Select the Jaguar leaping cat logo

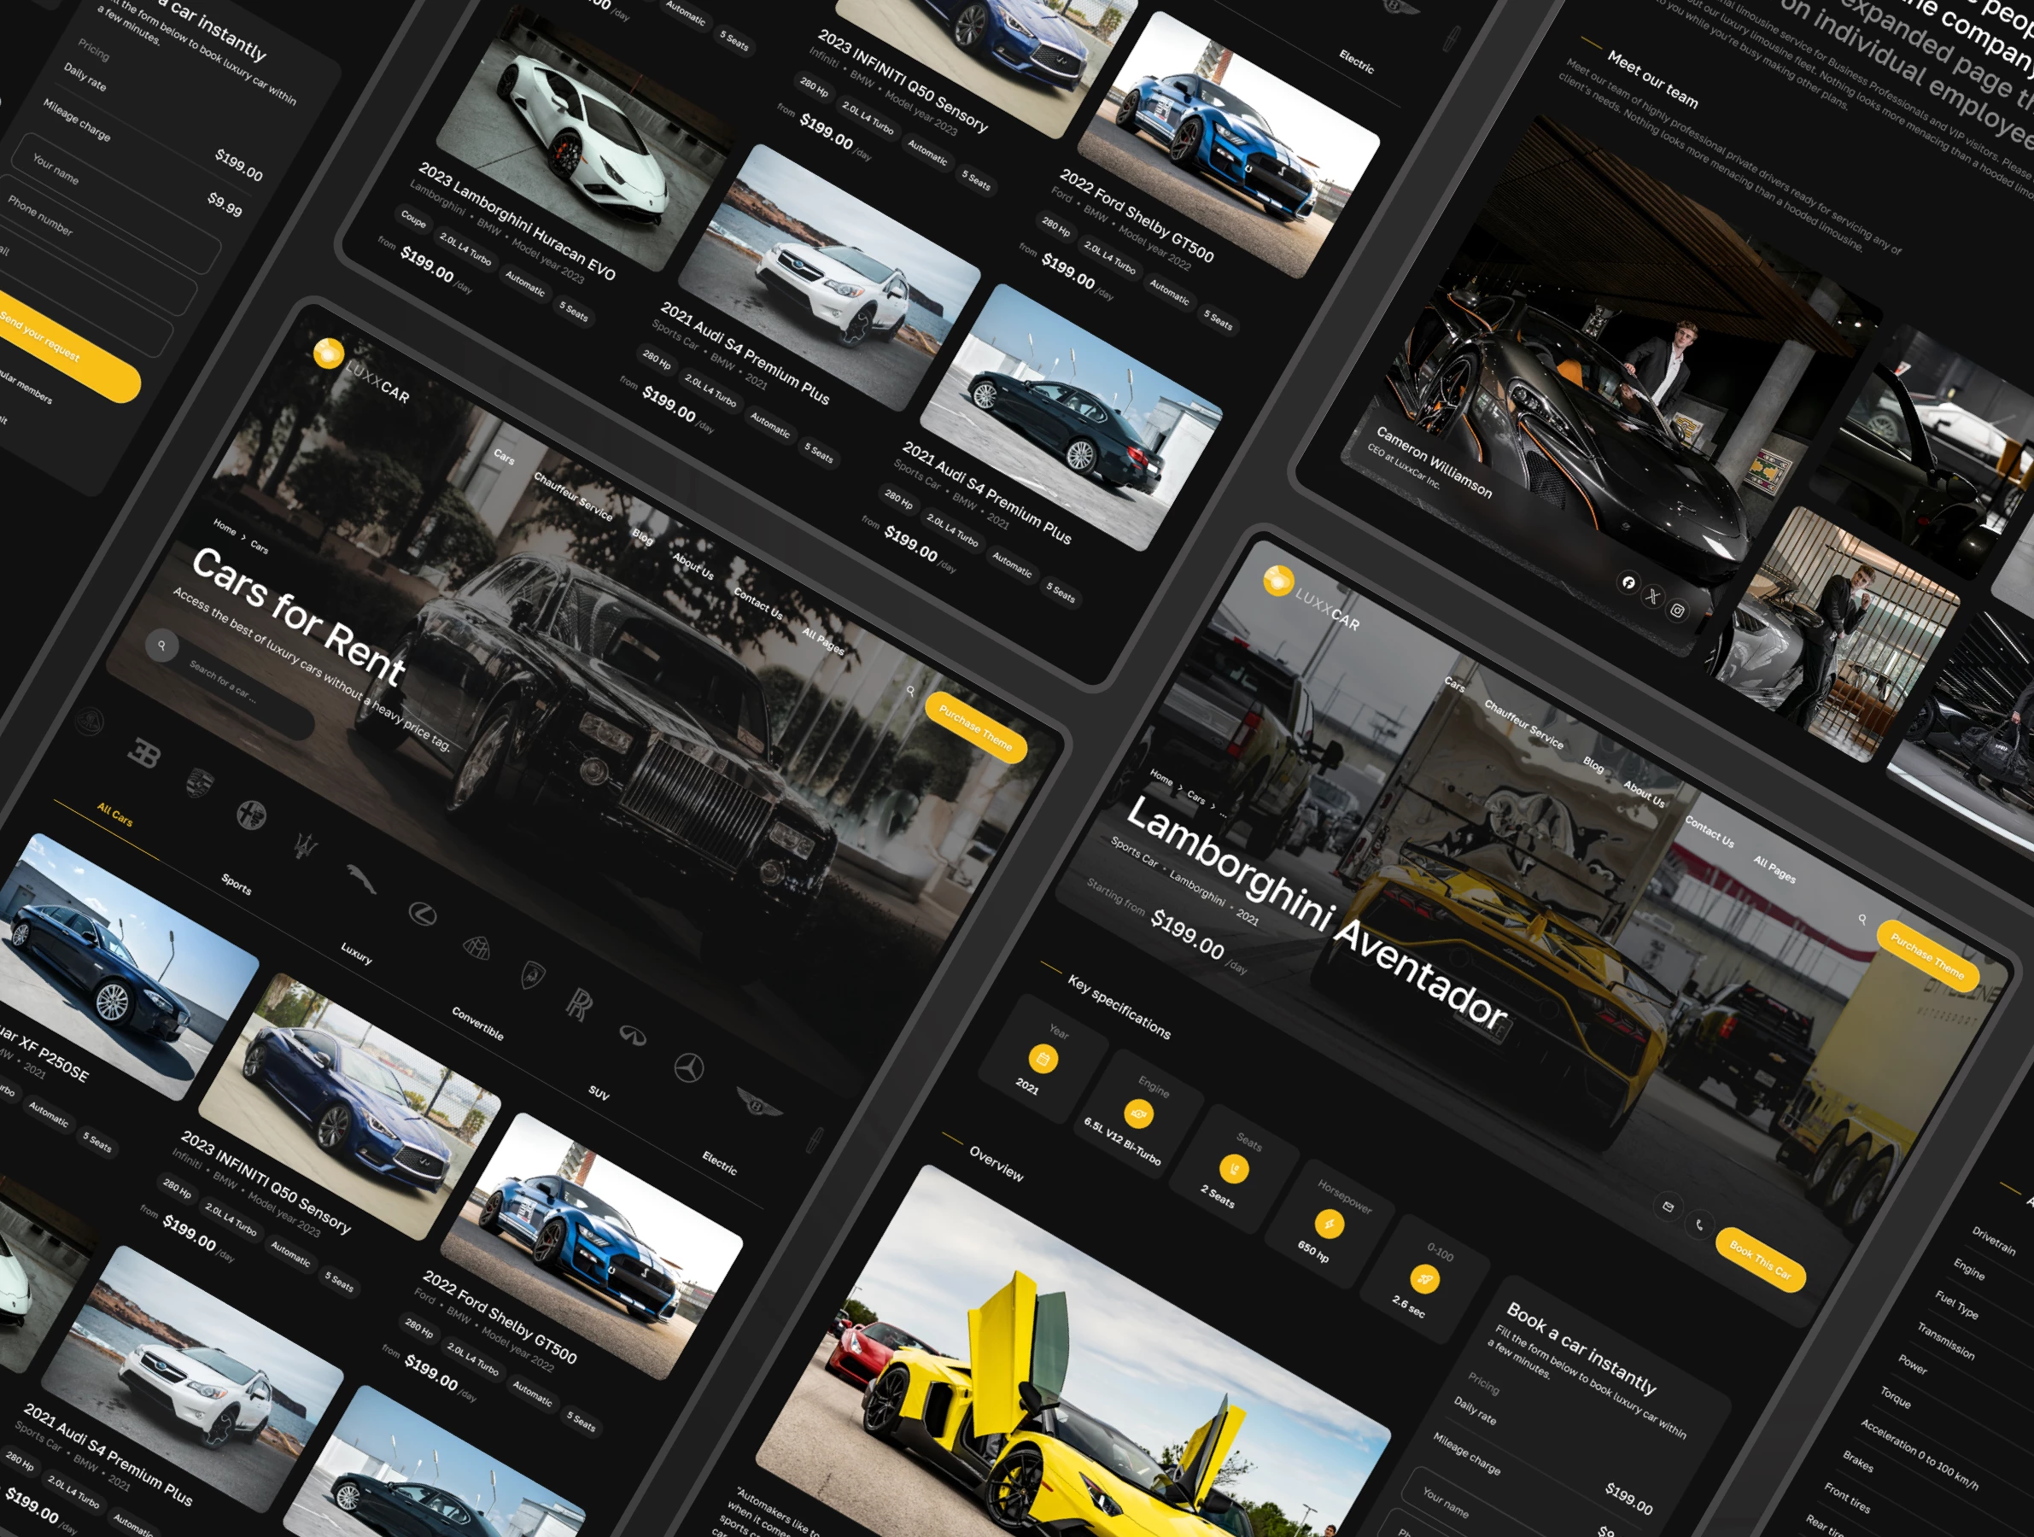[361, 879]
